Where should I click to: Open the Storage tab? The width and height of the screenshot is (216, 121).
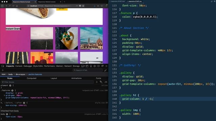pos(76,66)
